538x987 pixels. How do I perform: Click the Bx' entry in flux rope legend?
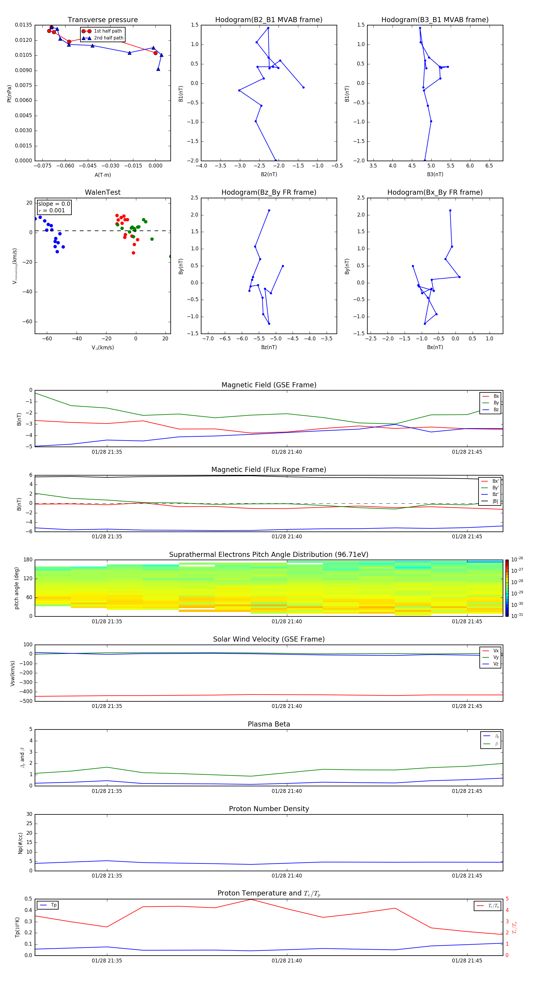point(490,481)
